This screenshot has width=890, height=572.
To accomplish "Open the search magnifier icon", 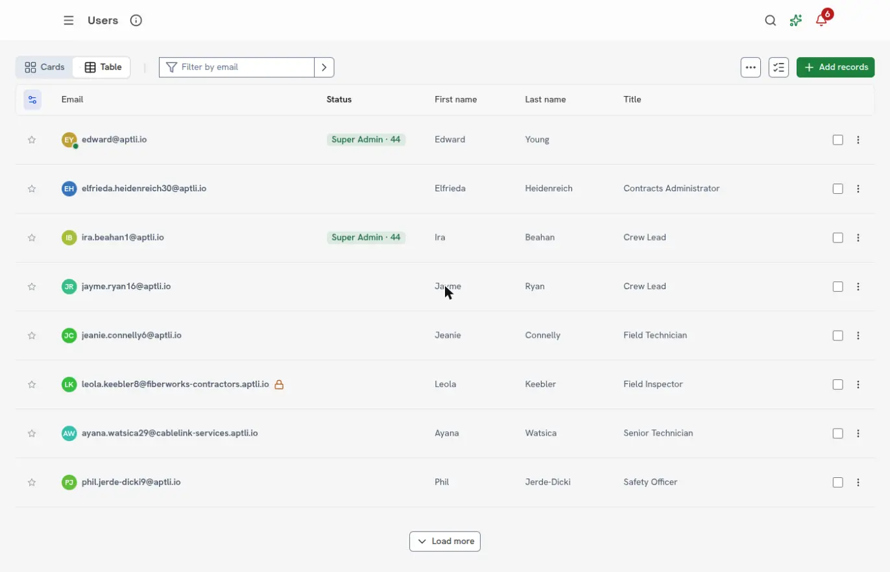I will (x=771, y=20).
